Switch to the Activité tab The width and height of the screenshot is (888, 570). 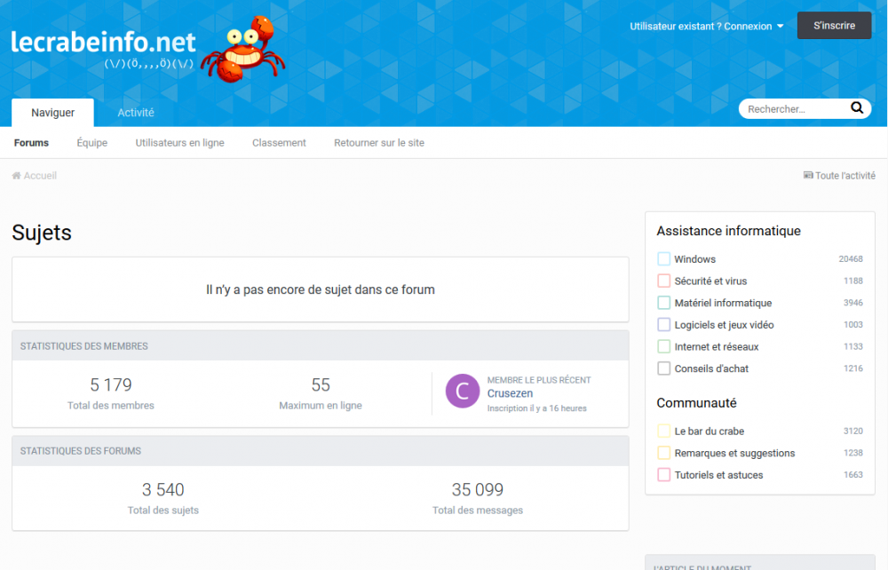point(135,112)
